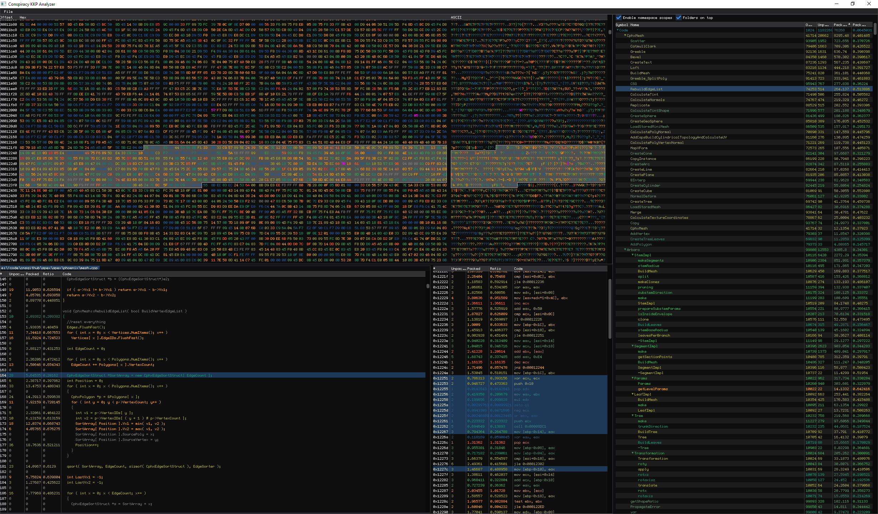Collapse the Transformation folder arrow

(x=633, y=453)
